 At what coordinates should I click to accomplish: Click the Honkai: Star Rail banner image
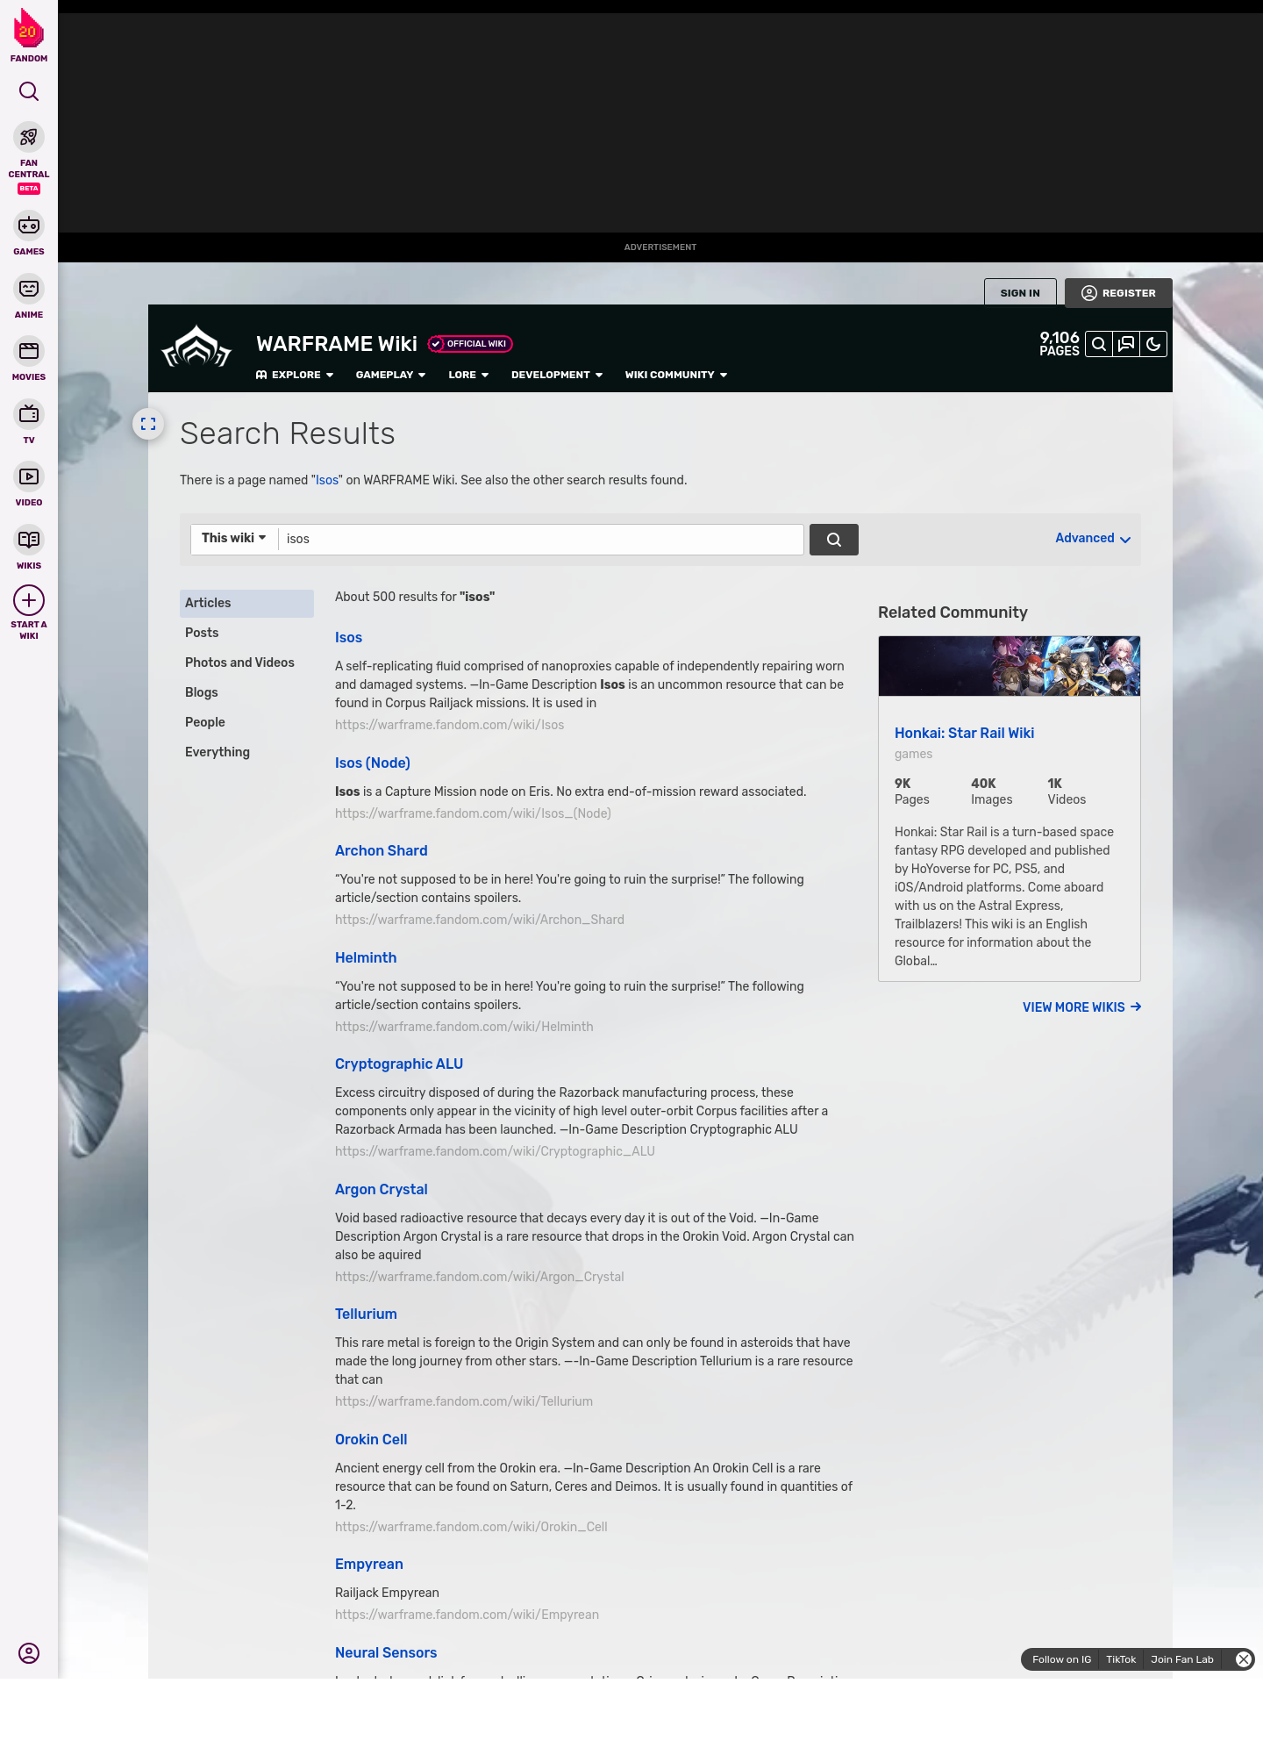[x=1010, y=666]
